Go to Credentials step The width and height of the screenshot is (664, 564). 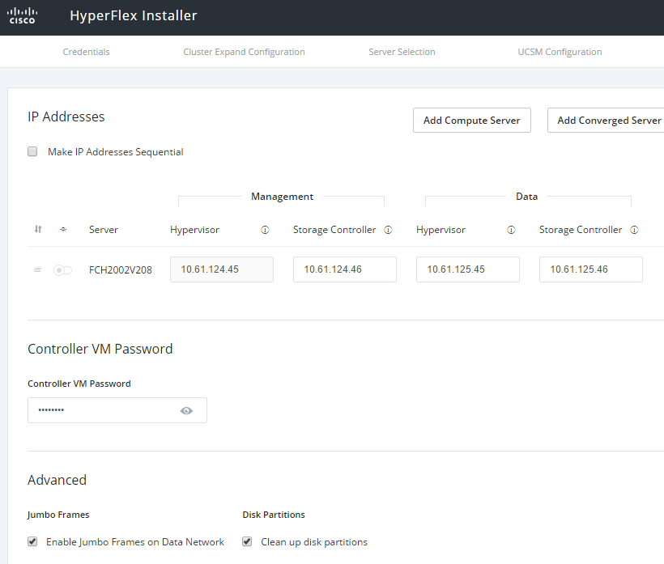pos(86,52)
